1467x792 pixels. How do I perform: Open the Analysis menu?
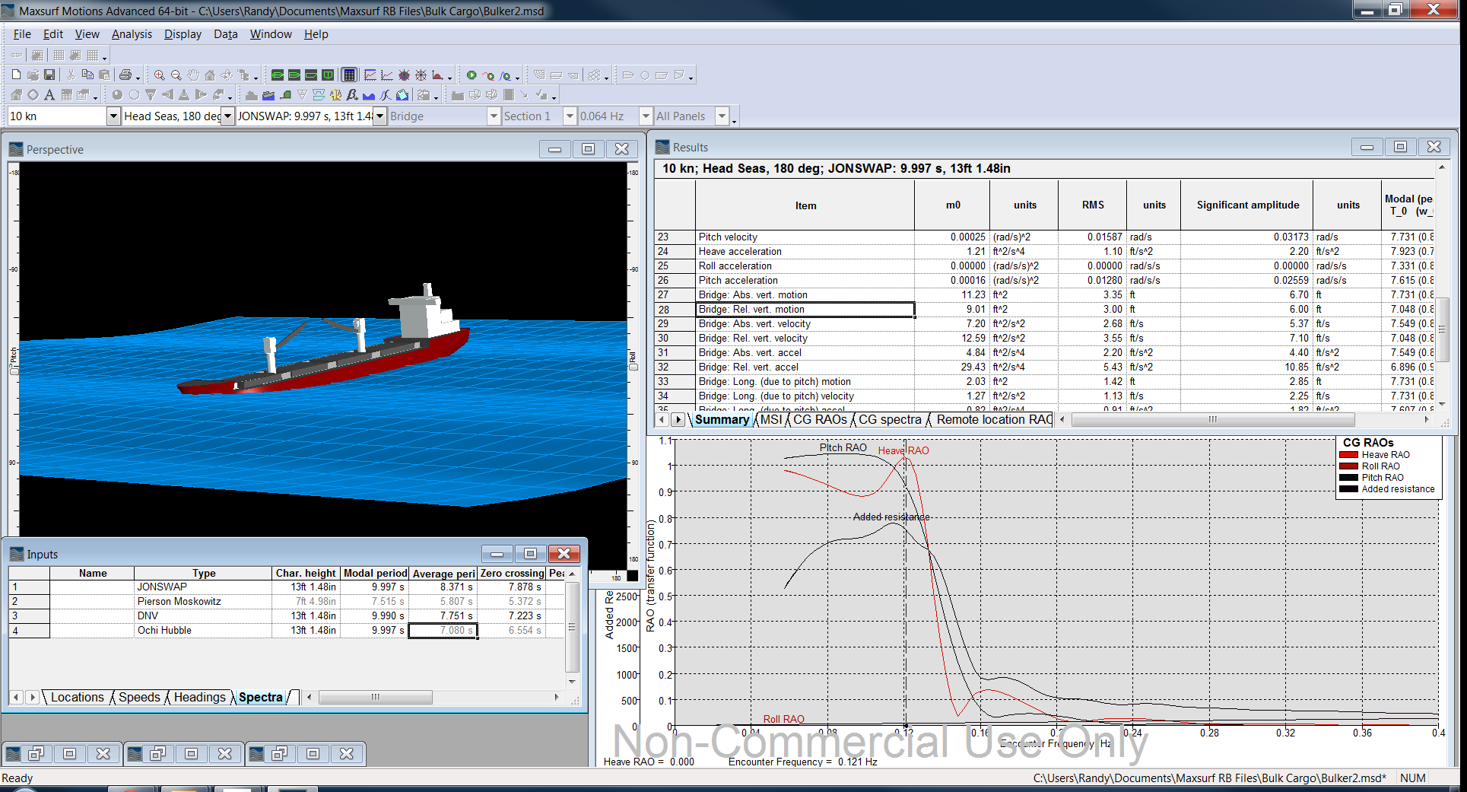tap(132, 34)
